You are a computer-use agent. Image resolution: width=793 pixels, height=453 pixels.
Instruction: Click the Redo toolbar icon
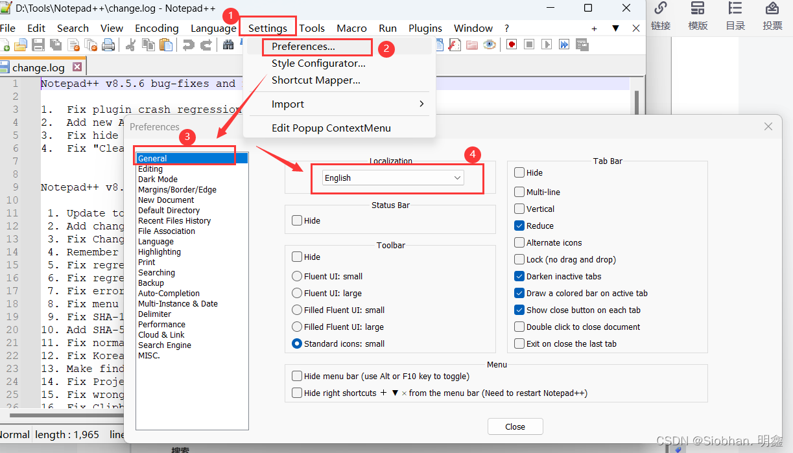206,45
